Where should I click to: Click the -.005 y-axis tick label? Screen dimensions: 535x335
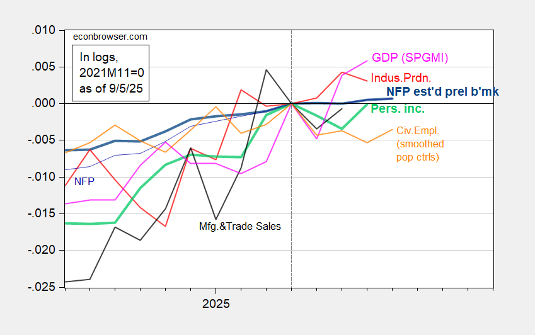coord(42,140)
